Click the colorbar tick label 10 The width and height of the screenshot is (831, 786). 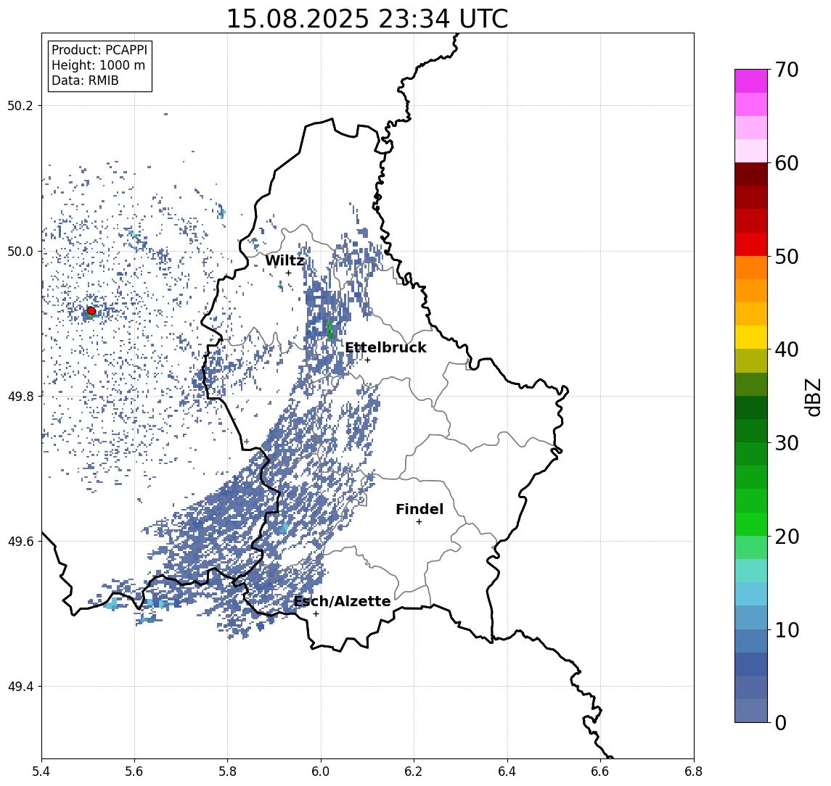(x=787, y=629)
